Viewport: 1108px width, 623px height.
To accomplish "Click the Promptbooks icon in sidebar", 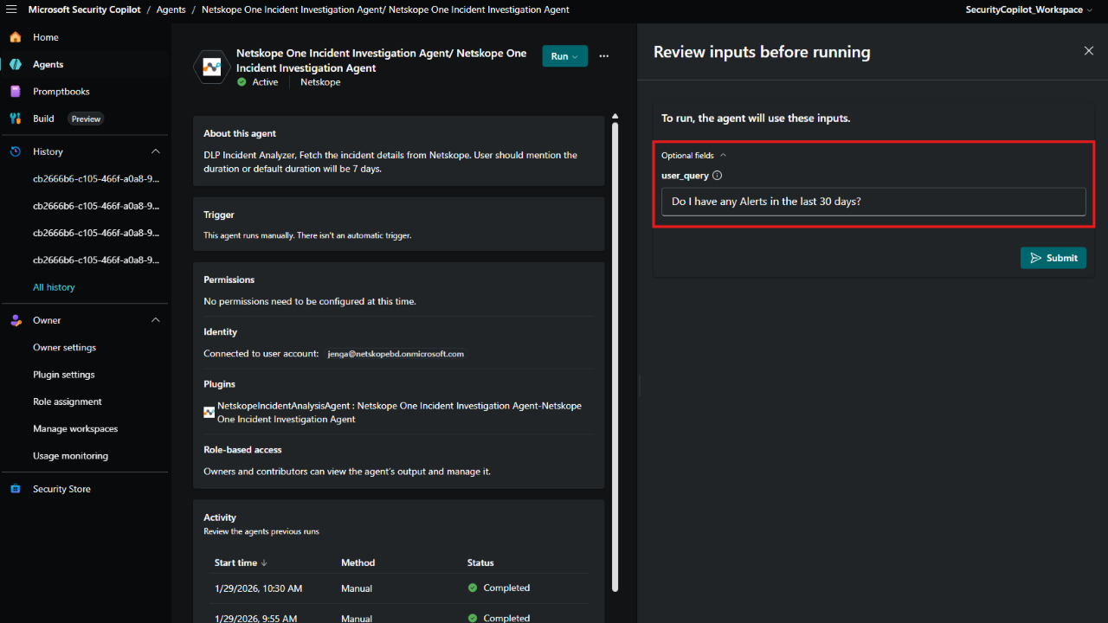I will coord(15,91).
